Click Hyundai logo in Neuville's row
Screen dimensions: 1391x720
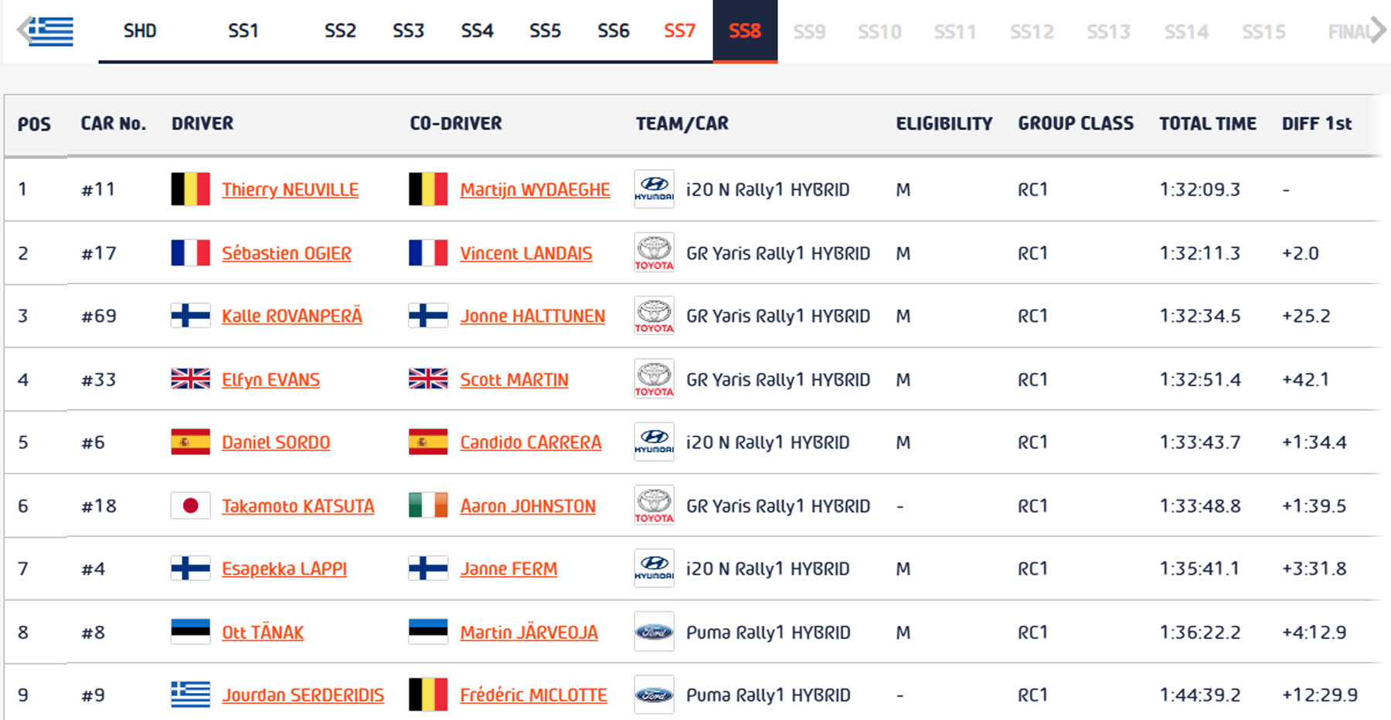pyautogui.click(x=654, y=189)
